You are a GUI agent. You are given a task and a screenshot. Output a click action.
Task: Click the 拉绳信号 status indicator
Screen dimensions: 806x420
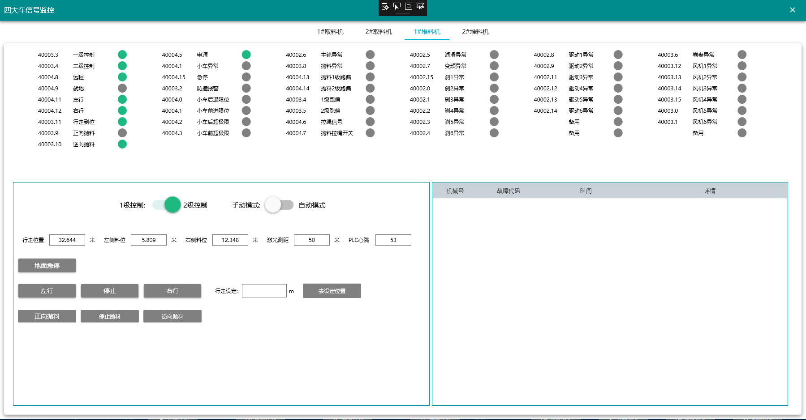coord(370,122)
